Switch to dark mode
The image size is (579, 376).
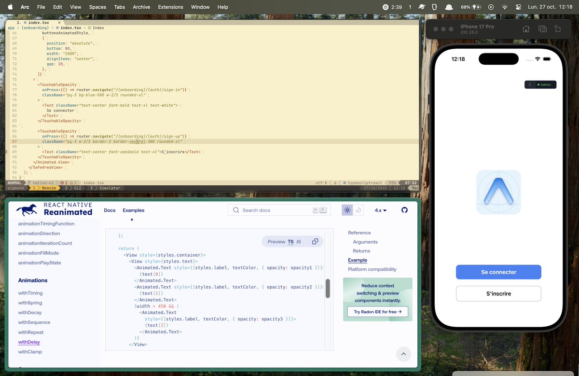tap(358, 210)
